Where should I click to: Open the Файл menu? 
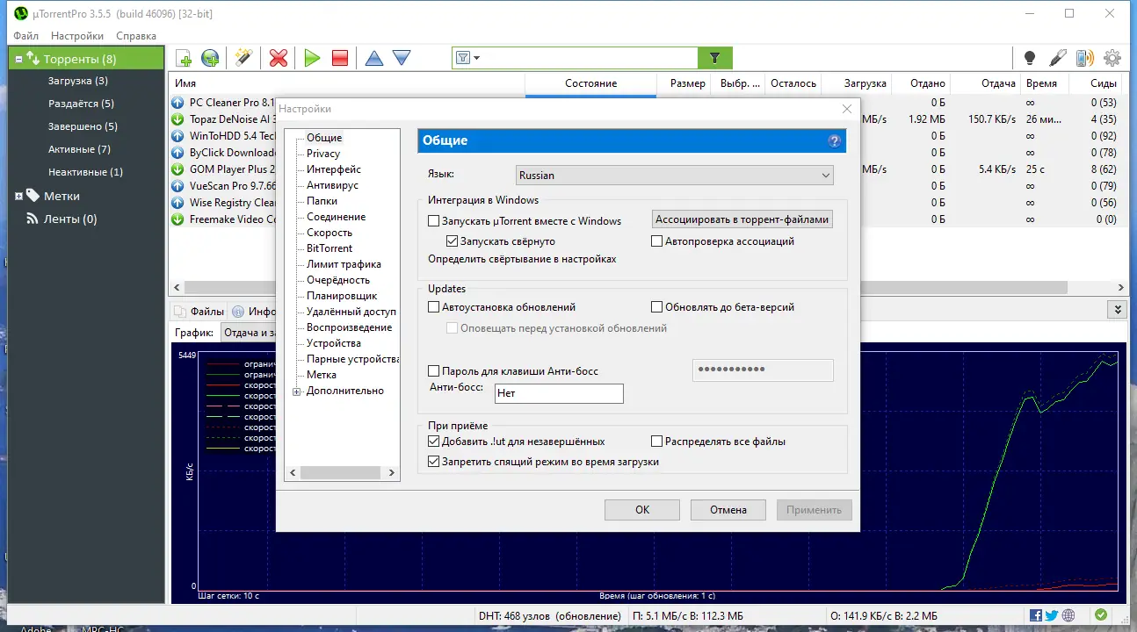click(26, 36)
